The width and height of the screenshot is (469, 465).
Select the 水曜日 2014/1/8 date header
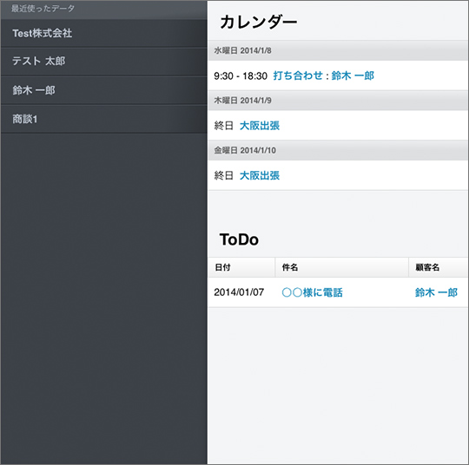pos(339,51)
